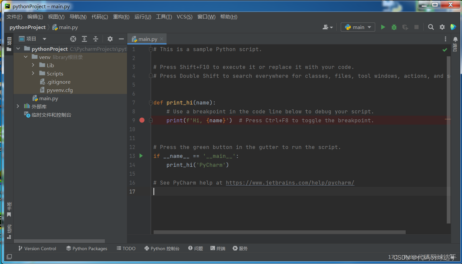Toggle tool window bars icon bottom-left
Image resolution: width=462 pixels, height=264 pixels.
(x=9, y=257)
